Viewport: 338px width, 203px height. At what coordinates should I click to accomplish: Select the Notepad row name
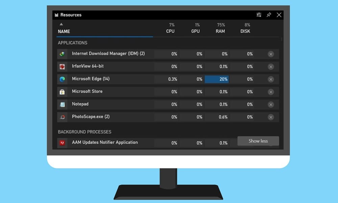(80, 104)
